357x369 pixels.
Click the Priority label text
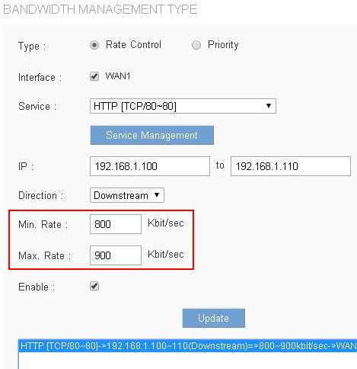[223, 45]
